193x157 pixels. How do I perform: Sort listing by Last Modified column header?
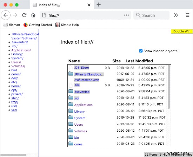(139, 61)
